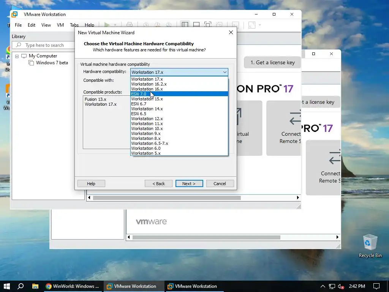
Task: Click the revert to snapshot toolbar icon
Action: tap(157, 25)
